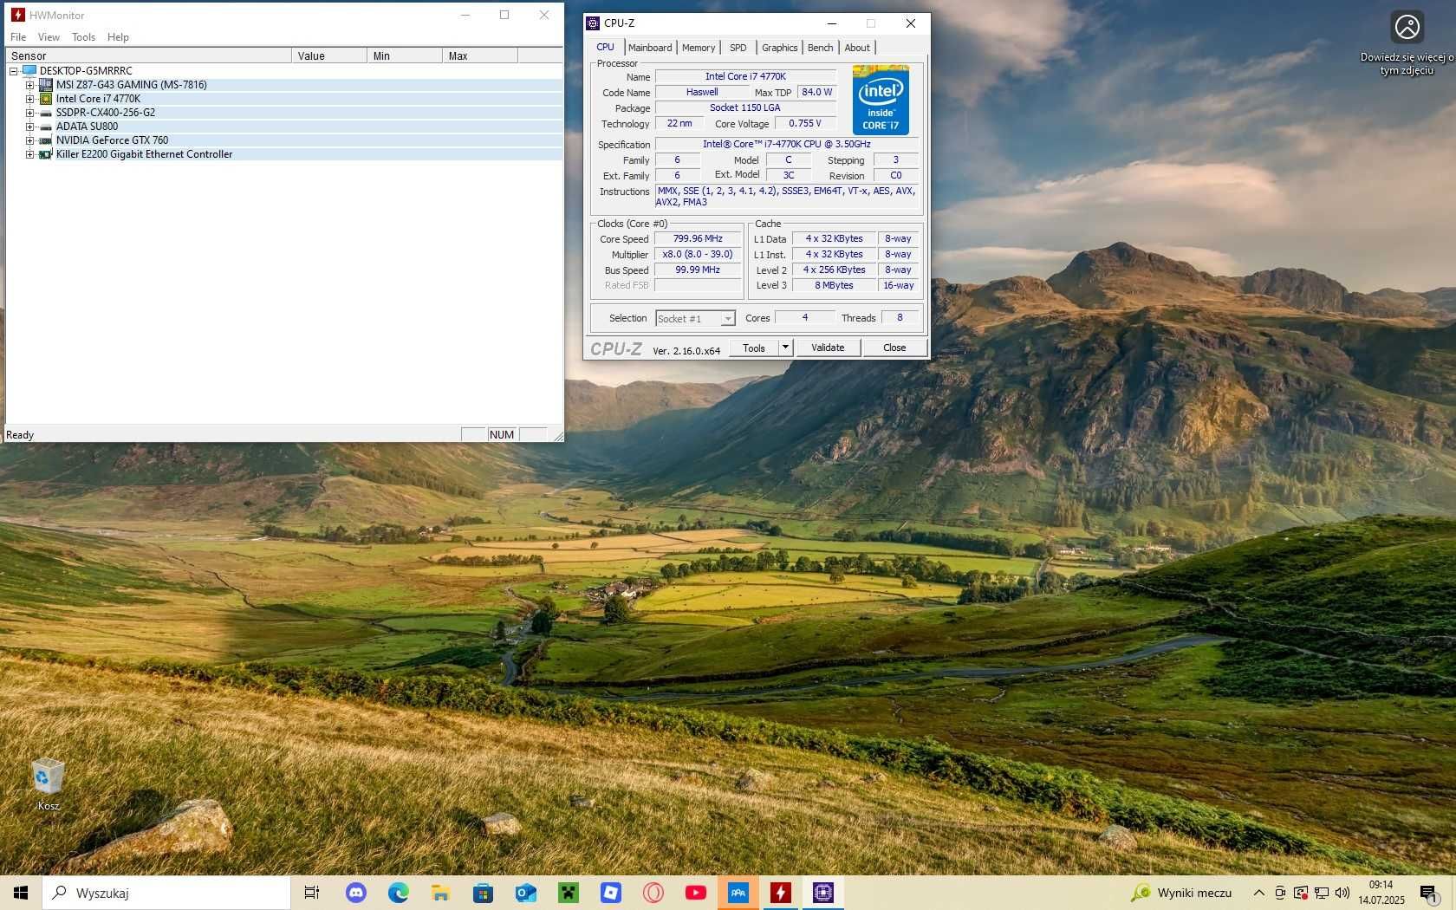Open the Kosz recycle bin desktop icon
Image resolution: width=1456 pixels, height=910 pixels.
[x=49, y=783]
